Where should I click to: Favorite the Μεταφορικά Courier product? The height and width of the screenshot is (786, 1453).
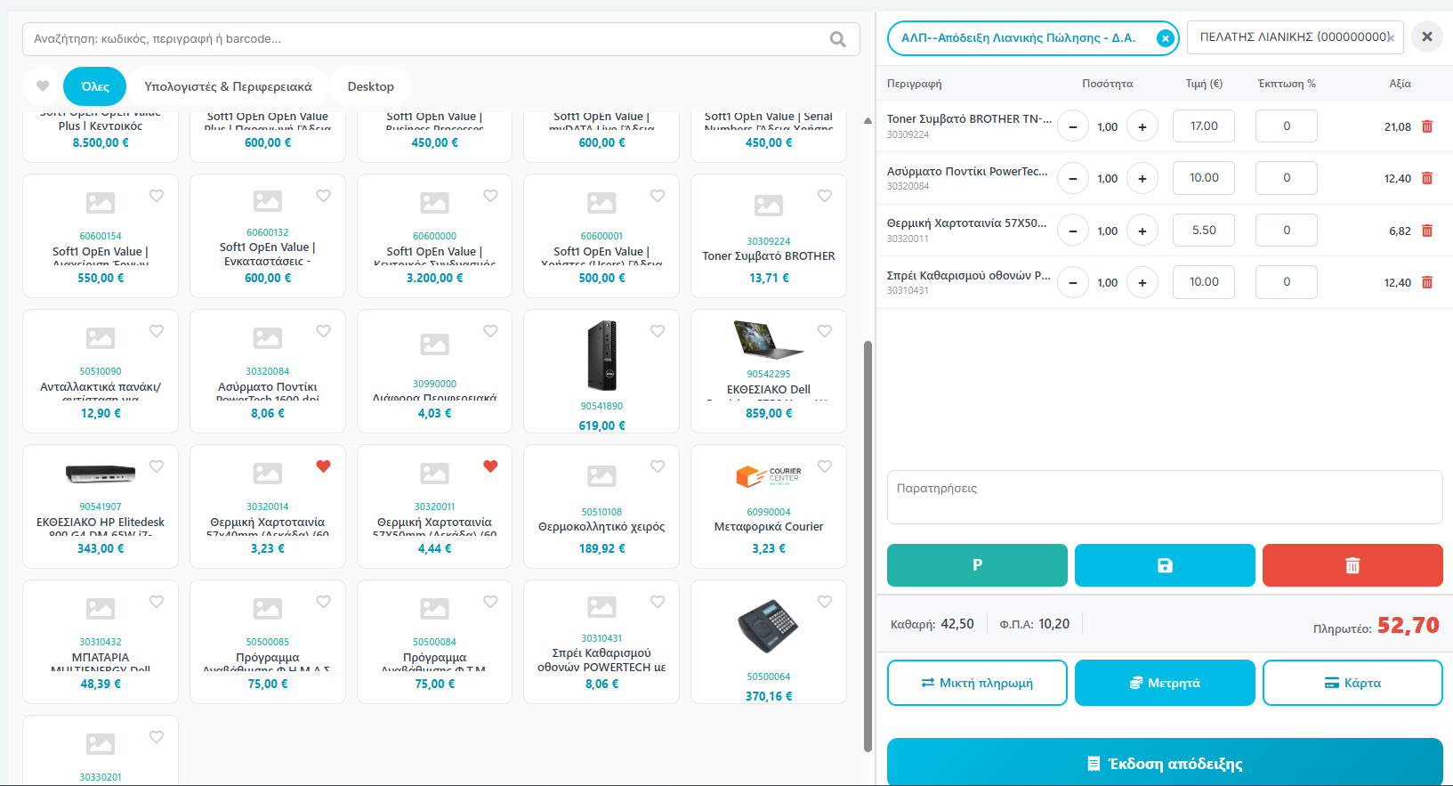(x=824, y=466)
